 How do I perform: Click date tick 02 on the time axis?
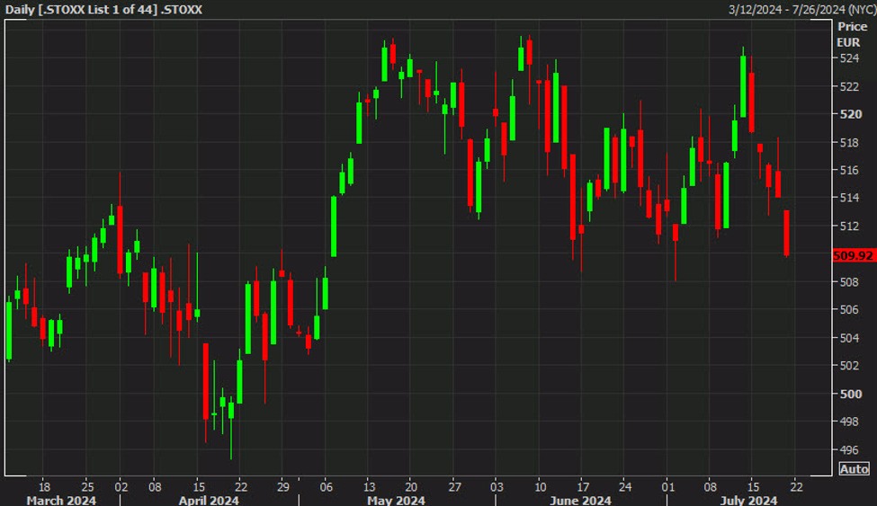[121, 486]
